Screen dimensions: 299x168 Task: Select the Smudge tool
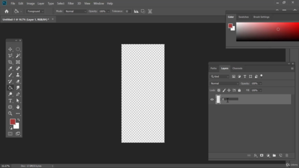pos(18,88)
